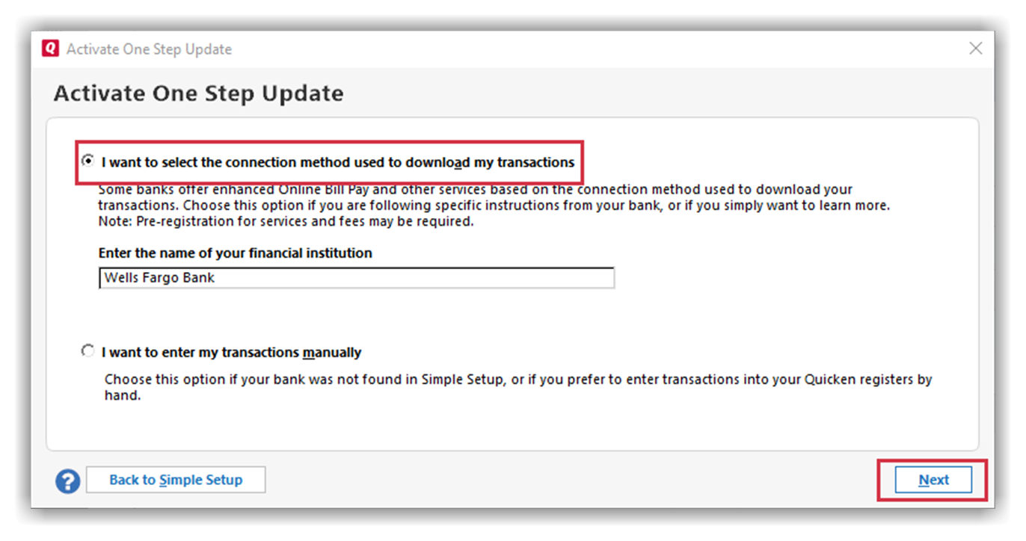The width and height of the screenshot is (1026, 541).
Task: Click the 'Wells Fargo Bank' text in field
Action: 159,278
